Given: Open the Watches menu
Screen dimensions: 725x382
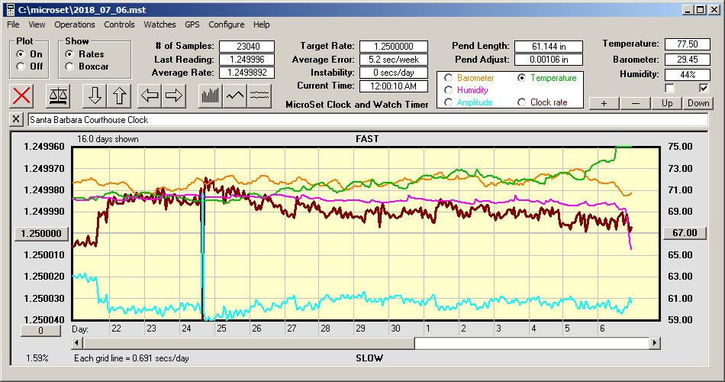Looking at the screenshot, I should tap(159, 24).
